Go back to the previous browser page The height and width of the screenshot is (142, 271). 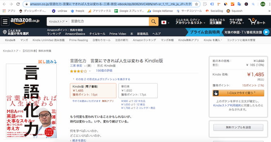tap(4, 4)
